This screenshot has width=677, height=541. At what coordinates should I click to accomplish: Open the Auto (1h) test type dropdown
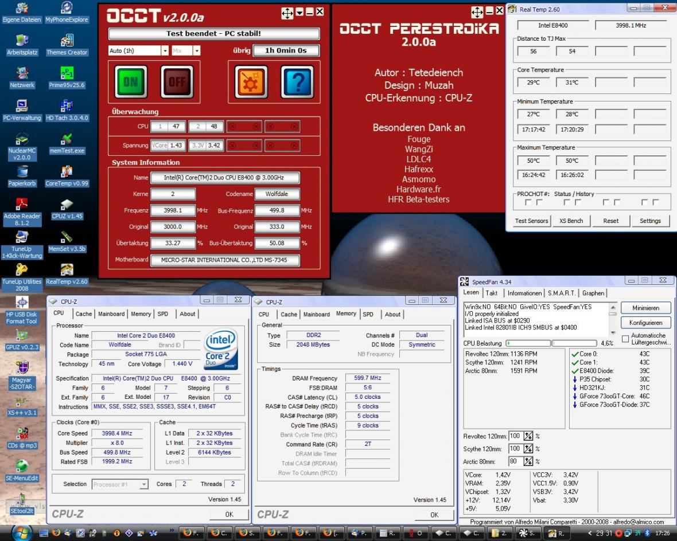point(165,51)
